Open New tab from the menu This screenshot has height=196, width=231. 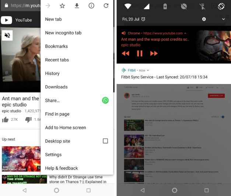coord(77,19)
